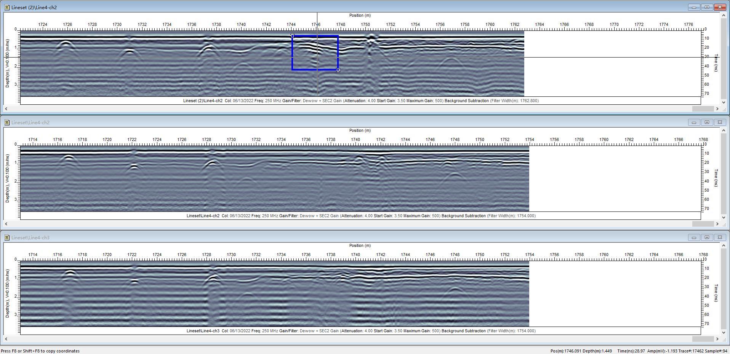Screen dimensions: 730x354
Task: Click the middle Lineset\Line4-ch2 window title icon
Action: pyautogui.click(x=7, y=122)
